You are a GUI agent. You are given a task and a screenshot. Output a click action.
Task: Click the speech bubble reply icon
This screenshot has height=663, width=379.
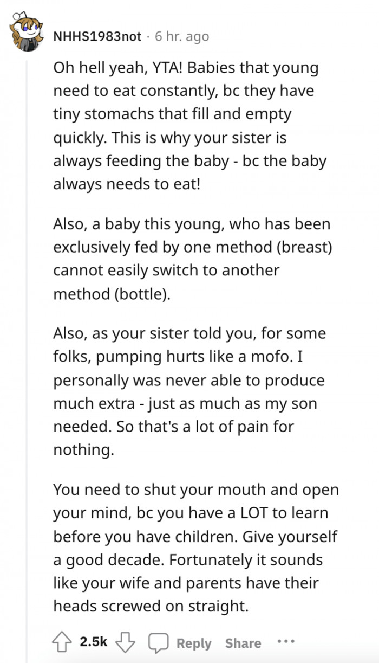158,643
